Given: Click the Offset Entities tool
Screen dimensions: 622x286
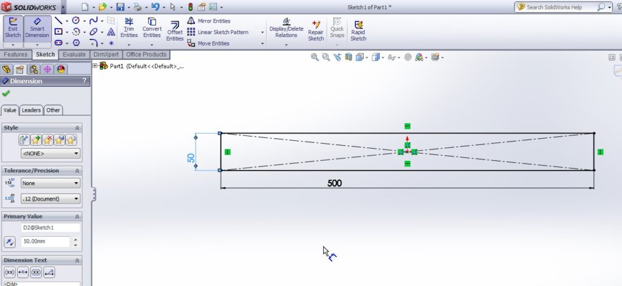Looking at the screenshot, I should [x=174, y=32].
